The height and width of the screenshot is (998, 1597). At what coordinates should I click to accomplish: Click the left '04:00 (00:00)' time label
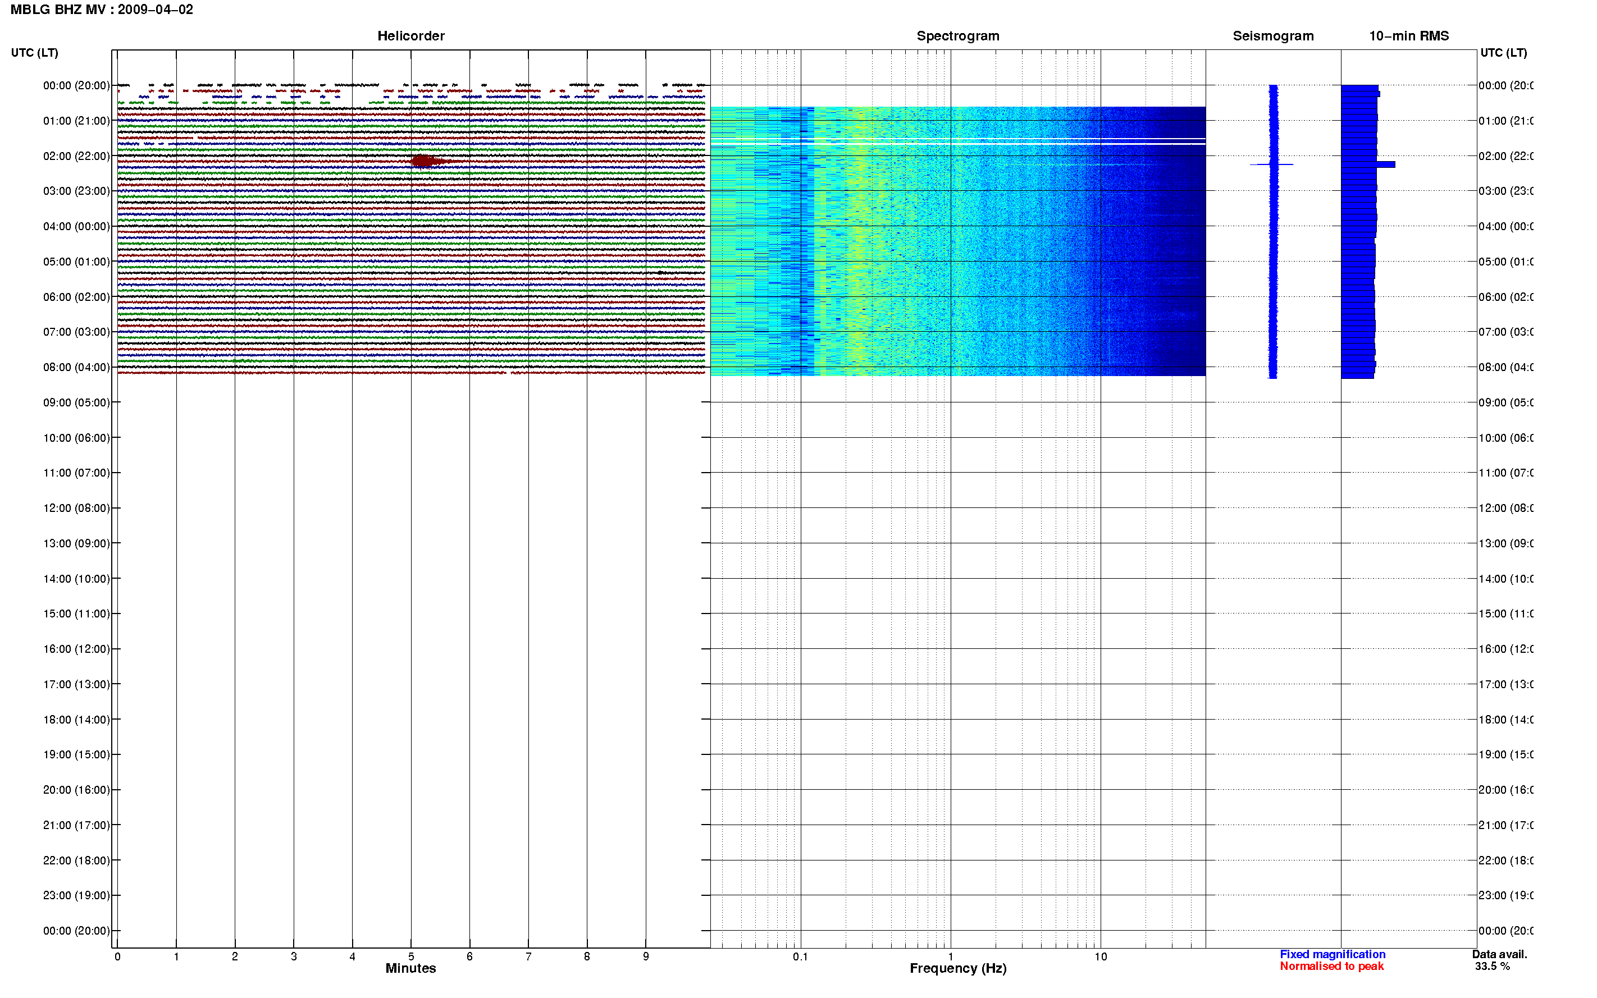click(76, 226)
